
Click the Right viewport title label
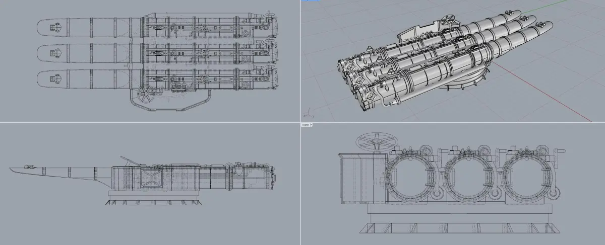305,124
